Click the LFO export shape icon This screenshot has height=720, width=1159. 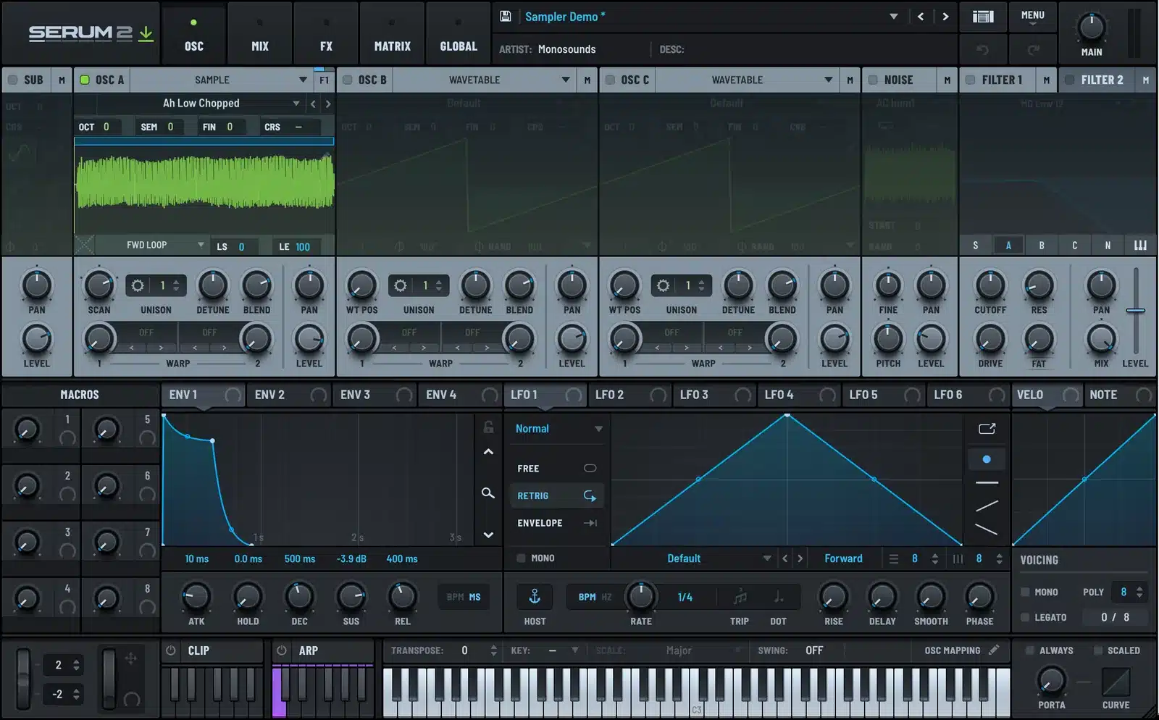987,429
